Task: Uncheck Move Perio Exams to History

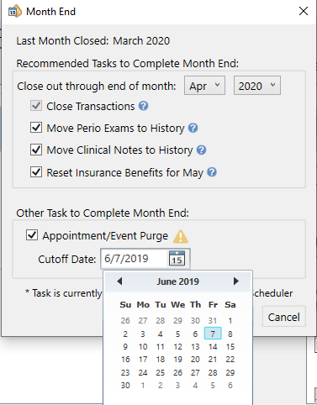Action: click(x=36, y=128)
